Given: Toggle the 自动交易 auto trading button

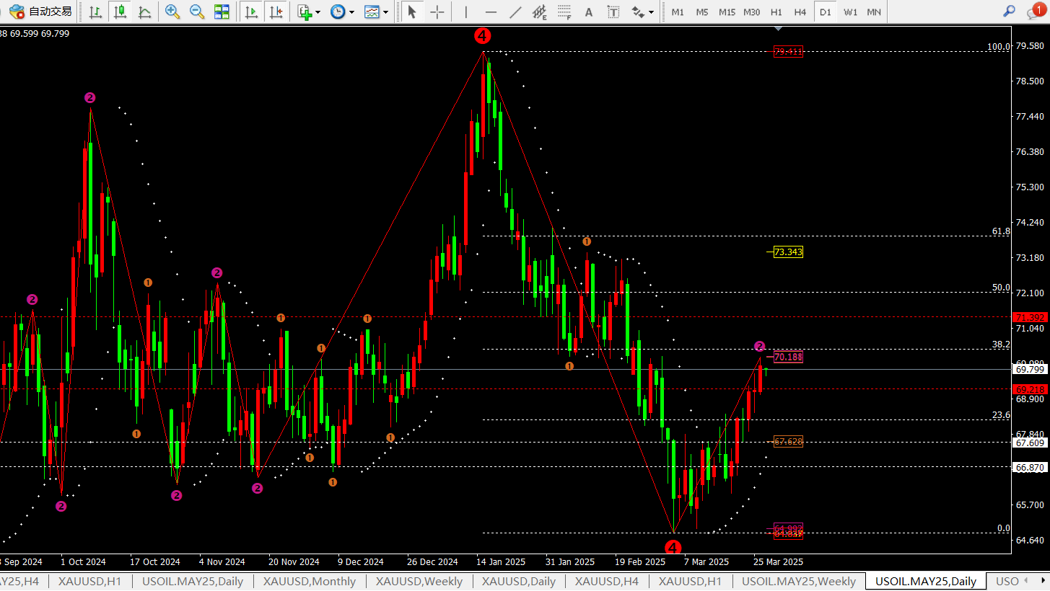Looking at the screenshot, I should coord(41,12).
